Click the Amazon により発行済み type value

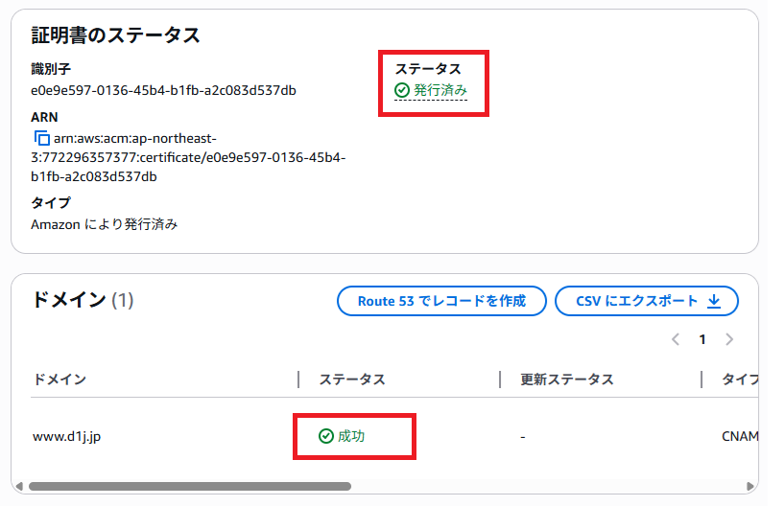(x=105, y=224)
